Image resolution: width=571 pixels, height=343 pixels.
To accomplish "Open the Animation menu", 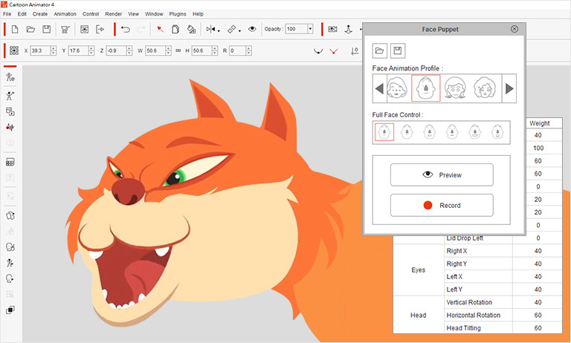I will tap(65, 14).
